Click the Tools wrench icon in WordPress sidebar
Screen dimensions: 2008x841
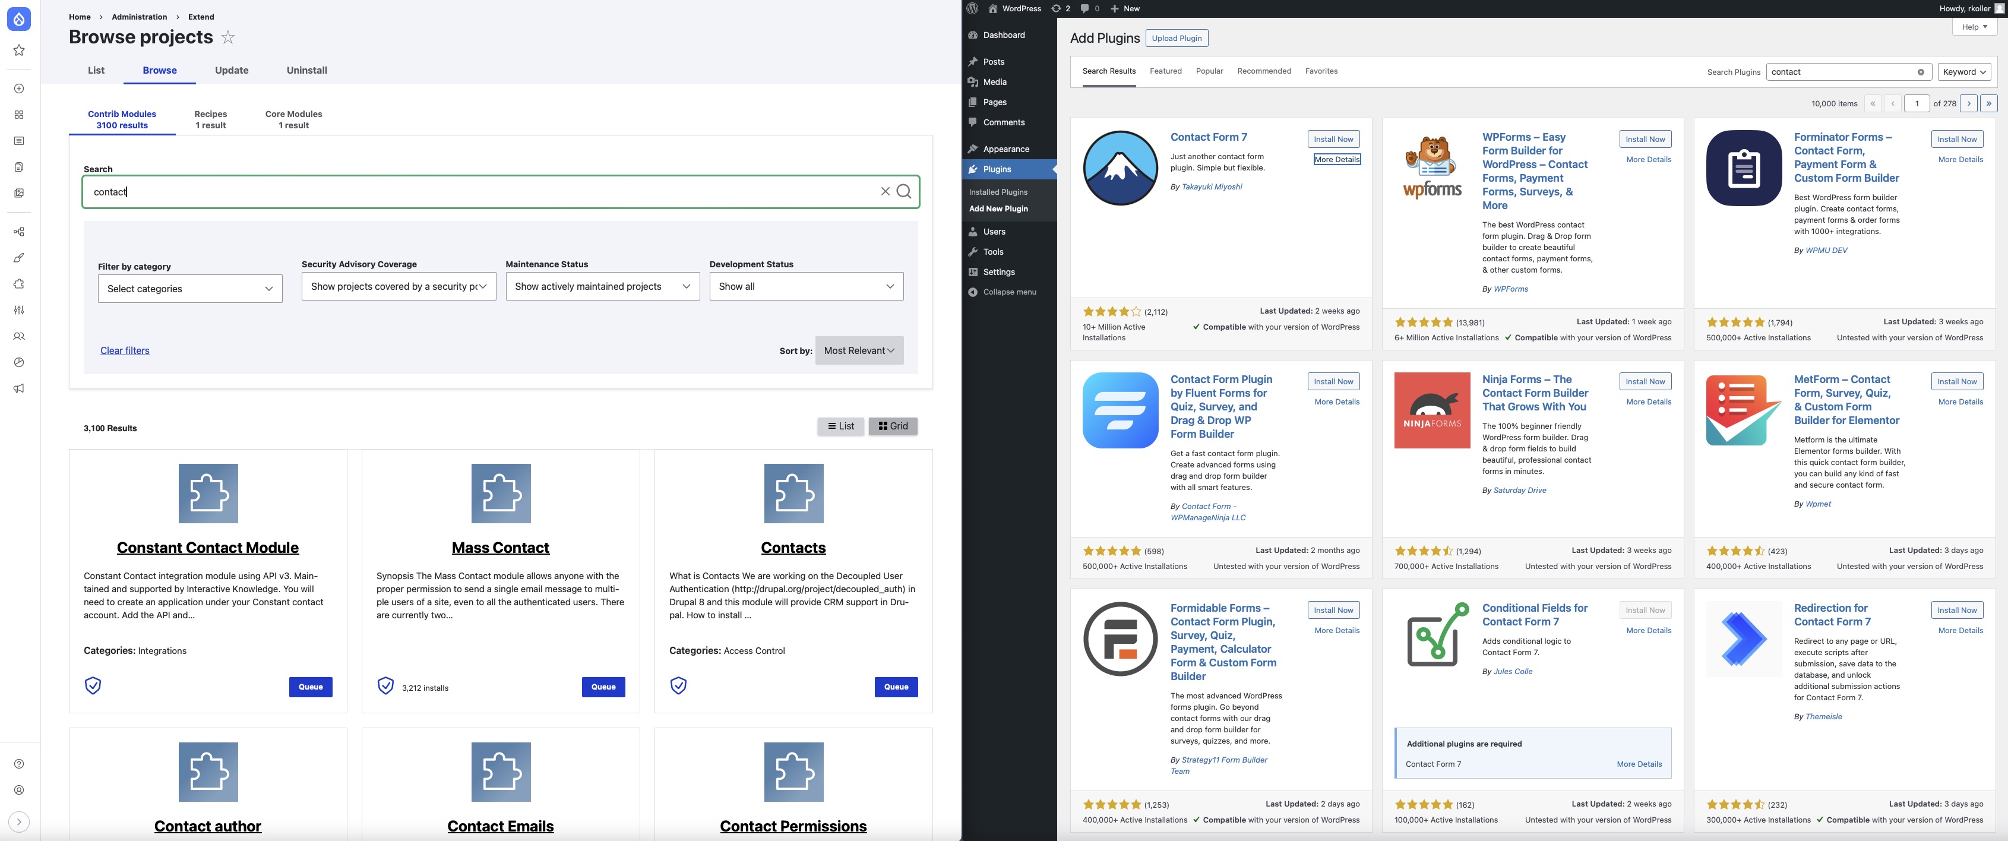(x=973, y=252)
